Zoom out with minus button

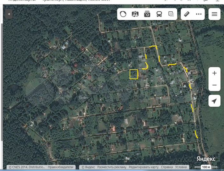214,85
